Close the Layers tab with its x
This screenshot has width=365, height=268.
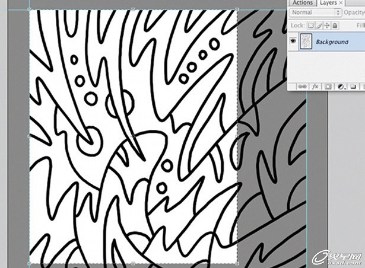click(x=341, y=3)
